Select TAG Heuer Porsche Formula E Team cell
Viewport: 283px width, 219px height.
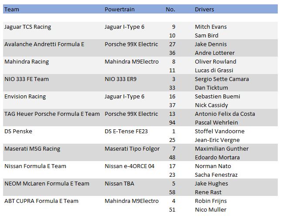(x=52, y=114)
